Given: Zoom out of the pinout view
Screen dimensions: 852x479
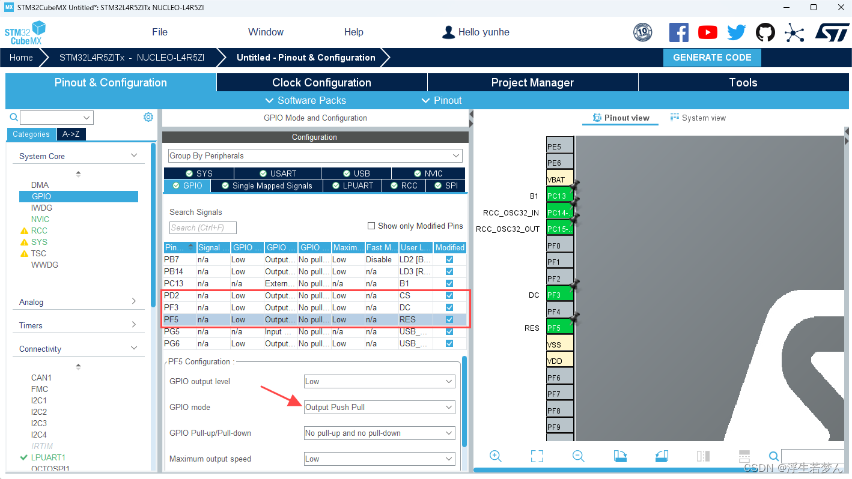Looking at the screenshot, I should click(x=579, y=456).
